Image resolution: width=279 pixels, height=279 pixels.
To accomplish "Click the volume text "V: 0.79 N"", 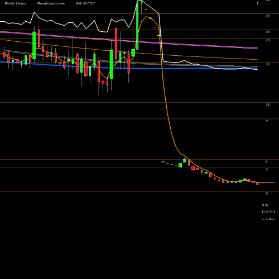I will pyautogui.click(x=268, y=212).
